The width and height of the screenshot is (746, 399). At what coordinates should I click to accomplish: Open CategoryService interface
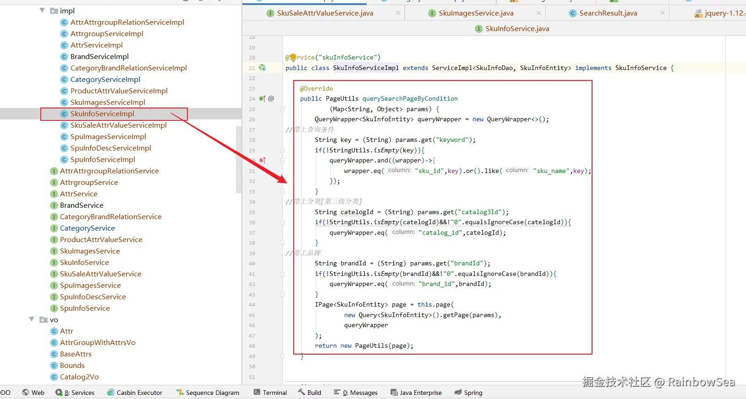click(x=87, y=228)
